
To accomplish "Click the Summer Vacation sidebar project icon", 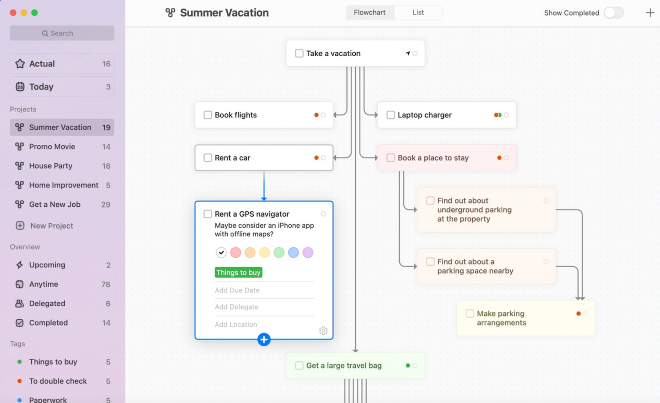I will (x=19, y=127).
